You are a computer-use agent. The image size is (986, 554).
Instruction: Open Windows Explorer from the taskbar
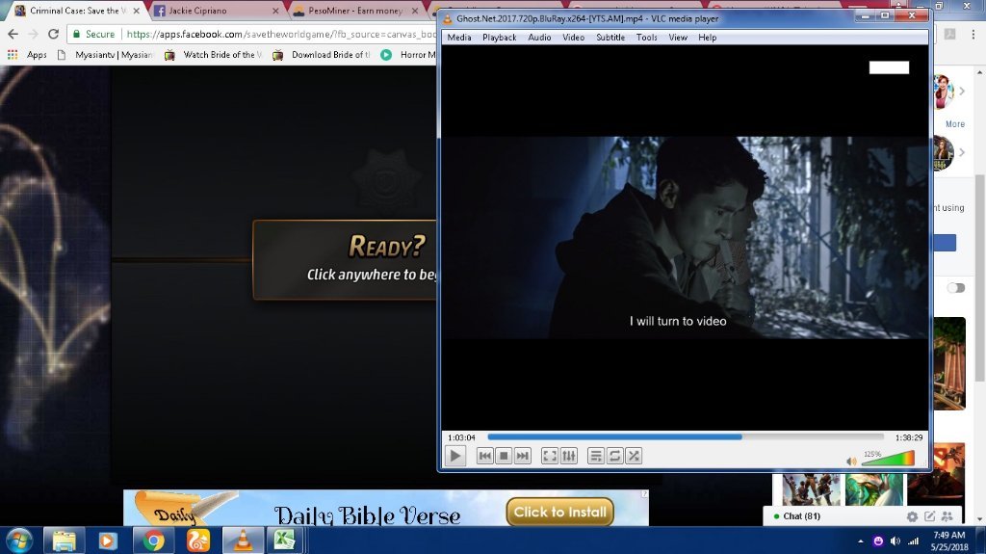point(64,541)
